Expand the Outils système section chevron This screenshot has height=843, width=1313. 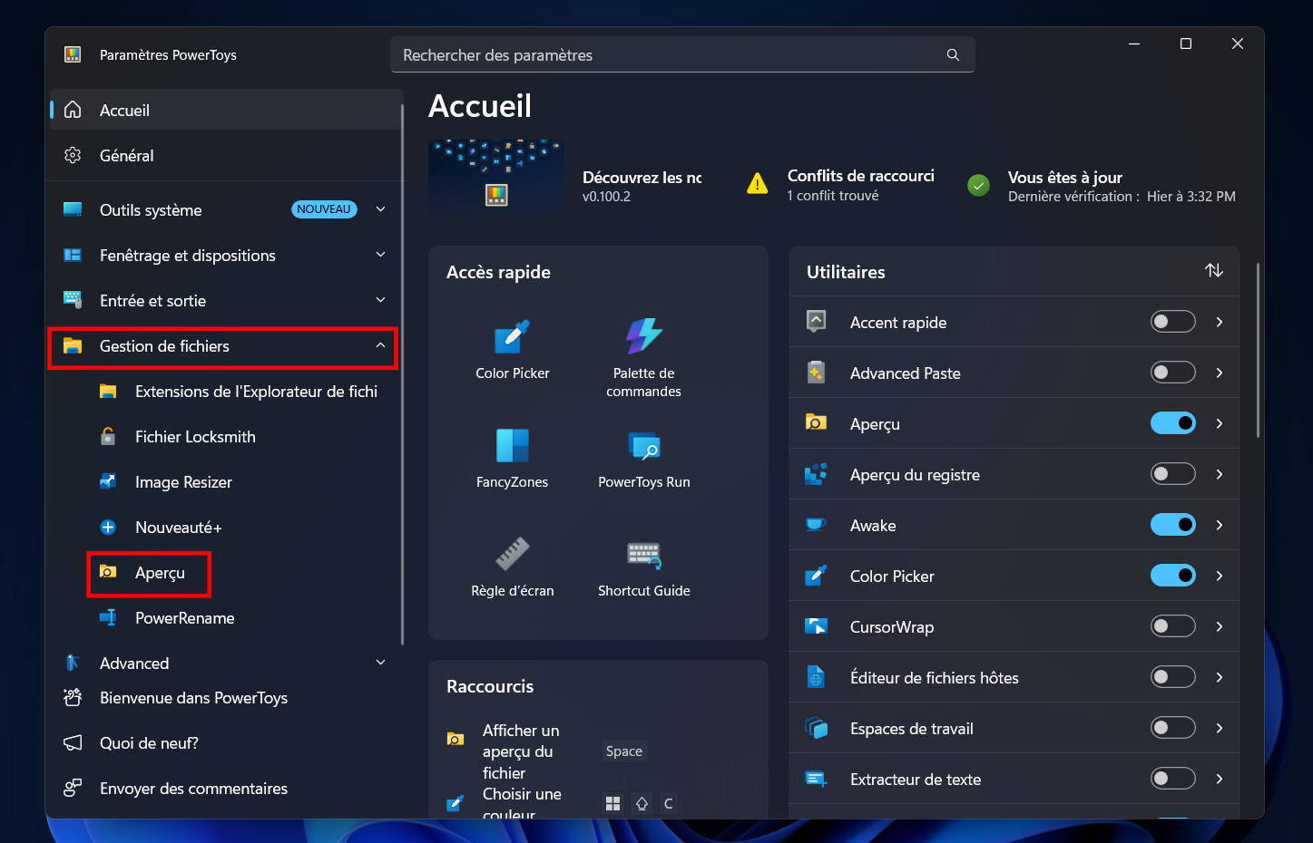(x=381, y=209)
